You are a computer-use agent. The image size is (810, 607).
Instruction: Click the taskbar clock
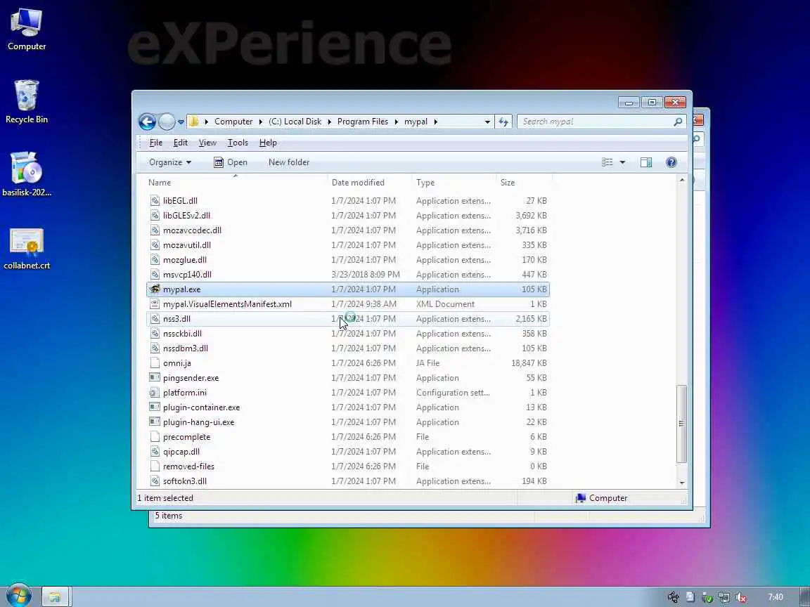click(776, 597)
